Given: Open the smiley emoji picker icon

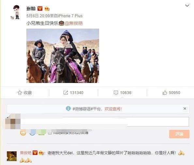Looking at the screenshot, I should [23, 133].
